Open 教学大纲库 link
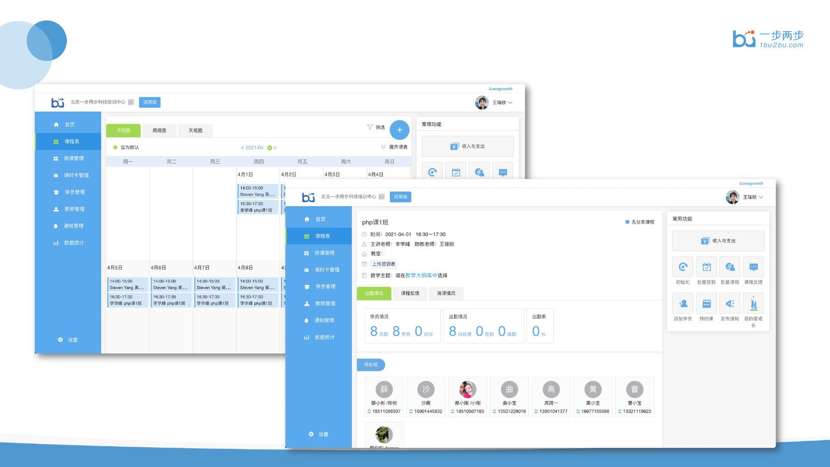The width and height of the screenshot is (830, 467). point(421,276)
